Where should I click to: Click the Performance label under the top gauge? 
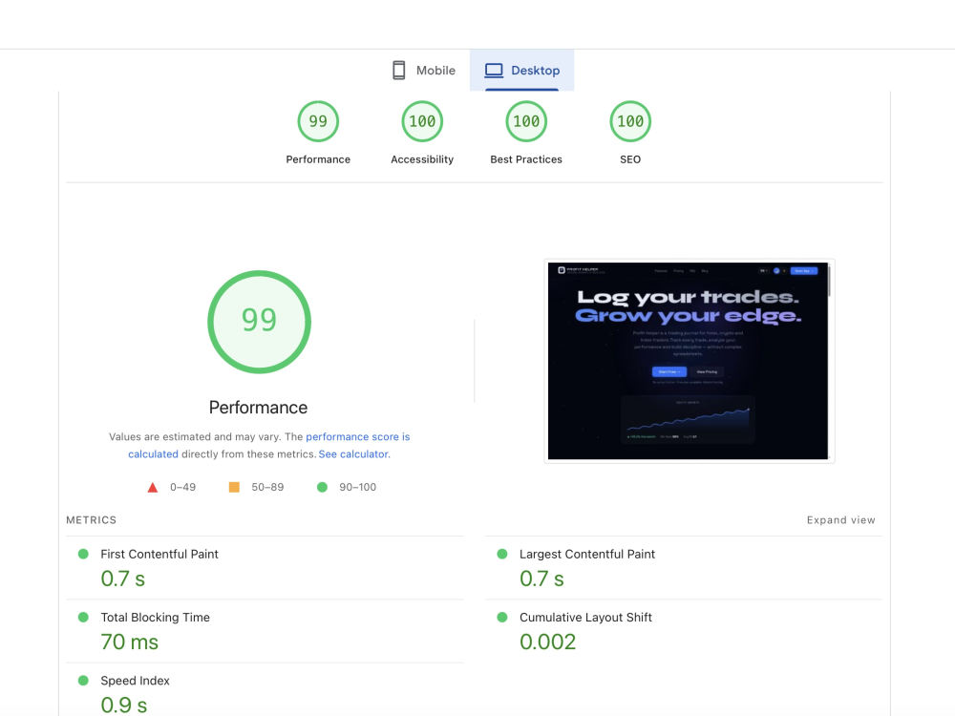tap(318, 159)
